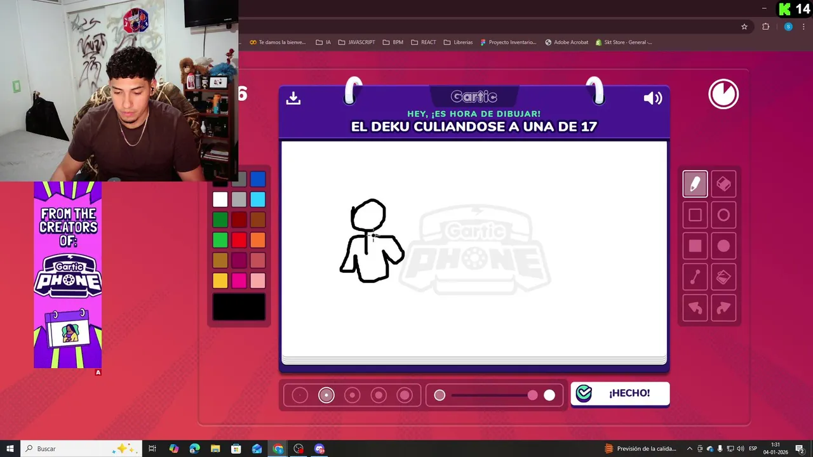Open the black custom color picker
The height and width of the screenshot is (457, 813).
[239, 307]
